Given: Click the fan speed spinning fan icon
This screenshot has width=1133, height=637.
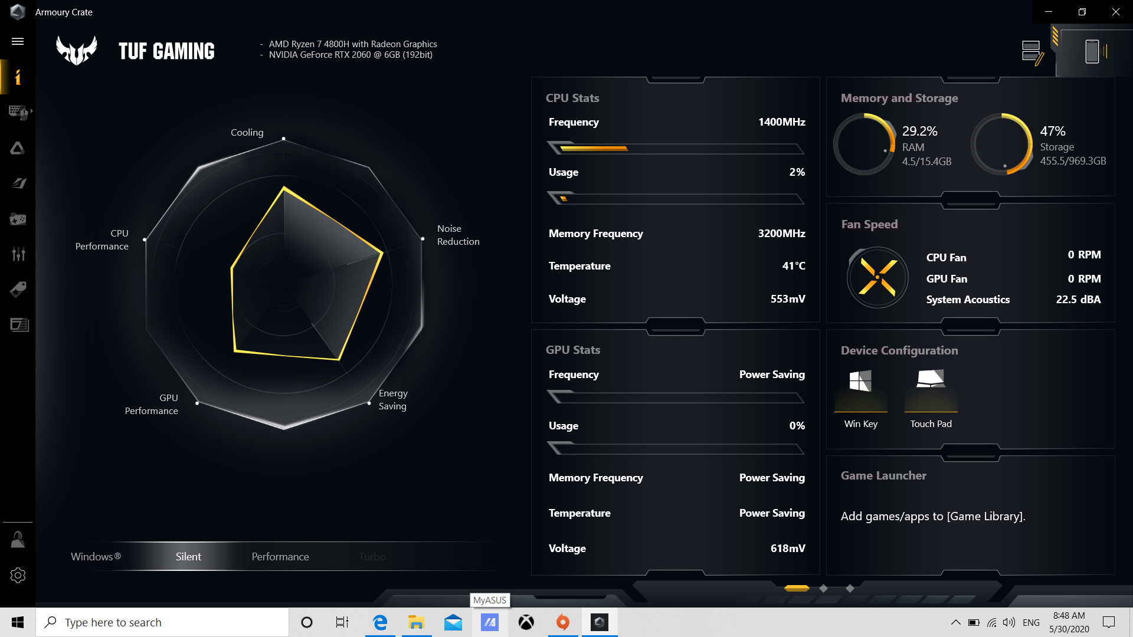Looking at the screenshot, I should click(x=877, y=277).
